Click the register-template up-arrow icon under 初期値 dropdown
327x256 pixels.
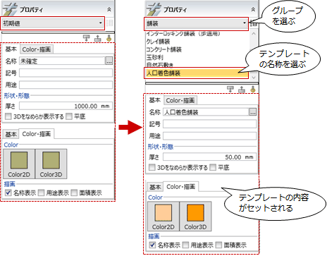(97, 38)
